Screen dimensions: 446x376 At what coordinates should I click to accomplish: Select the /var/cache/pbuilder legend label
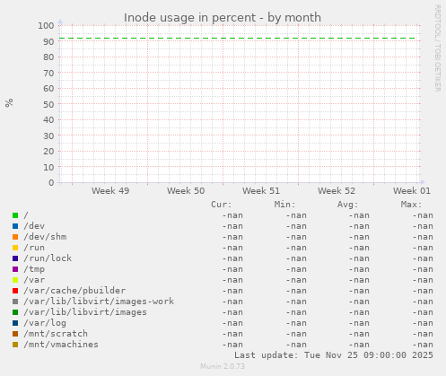(x=74, y=291)
